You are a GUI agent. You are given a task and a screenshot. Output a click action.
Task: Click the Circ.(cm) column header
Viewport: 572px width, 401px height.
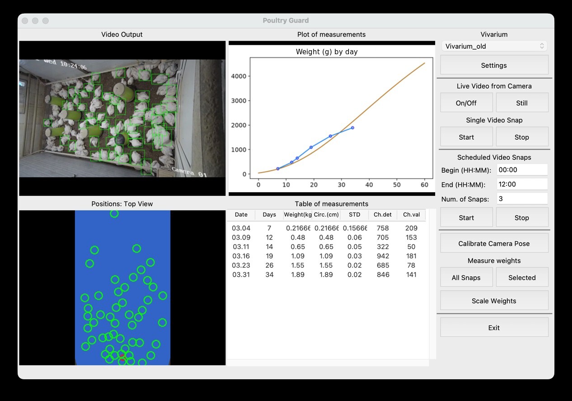(x=326, y=215)
